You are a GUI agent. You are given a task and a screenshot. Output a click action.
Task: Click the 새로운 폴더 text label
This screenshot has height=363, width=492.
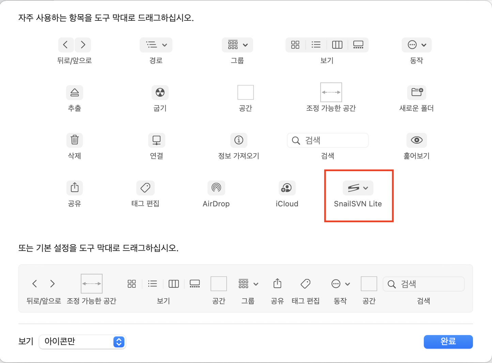tap(417, 108)
